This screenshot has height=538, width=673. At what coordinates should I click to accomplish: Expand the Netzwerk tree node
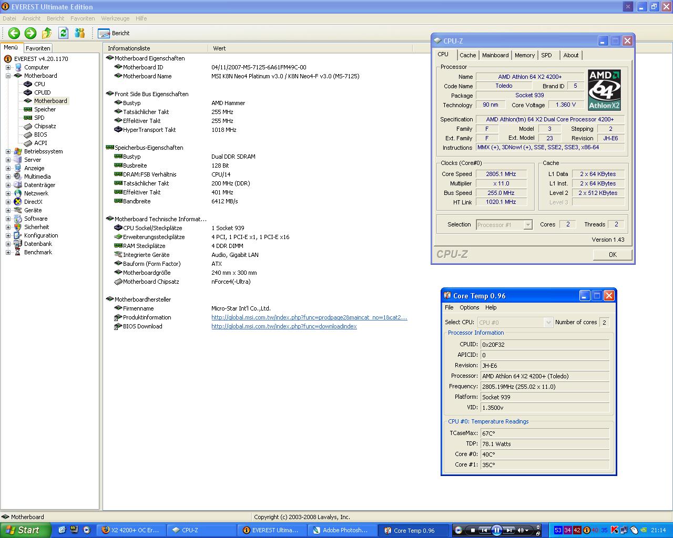(x=8, y=193)
